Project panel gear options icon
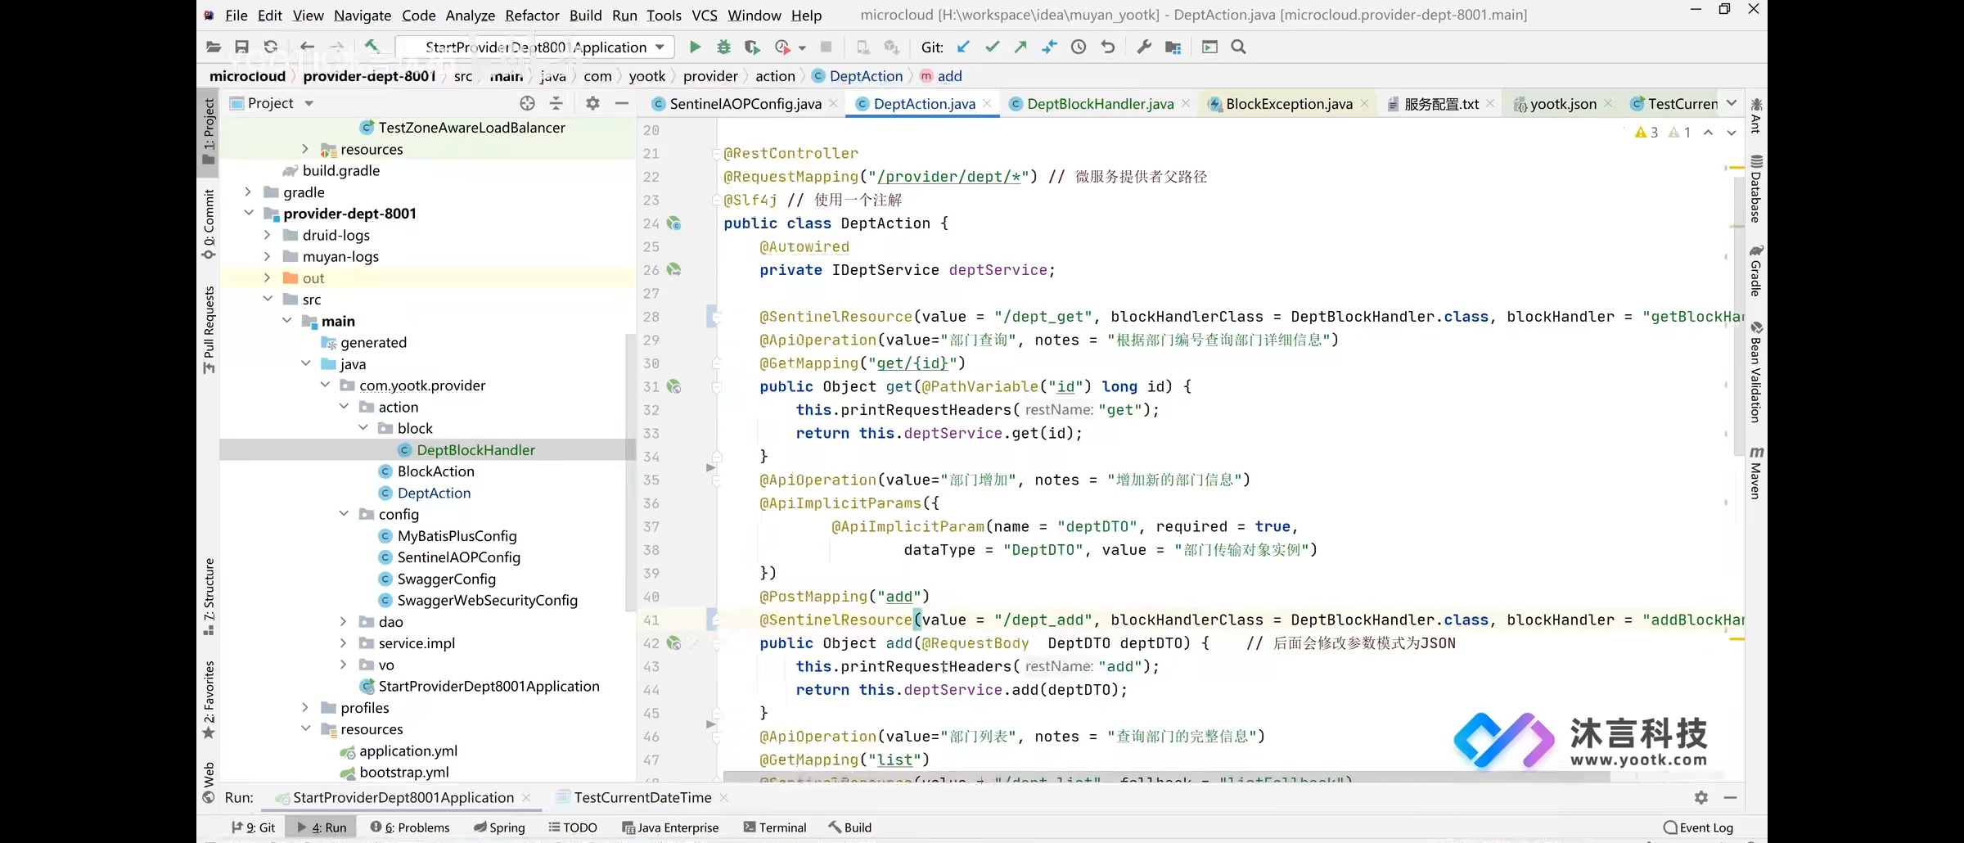 592,103
